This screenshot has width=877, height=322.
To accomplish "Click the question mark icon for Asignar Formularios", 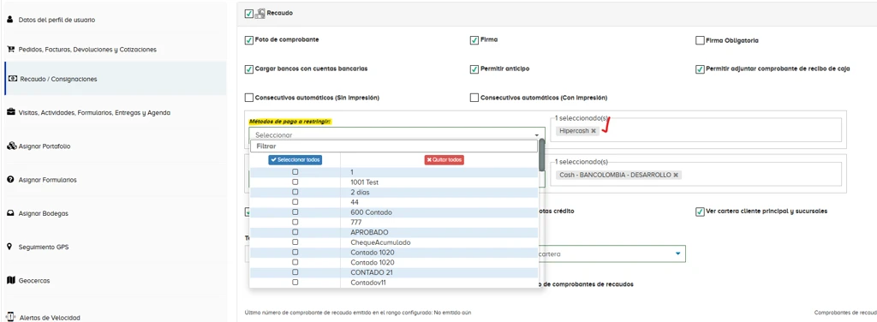I will click(10, 180).
